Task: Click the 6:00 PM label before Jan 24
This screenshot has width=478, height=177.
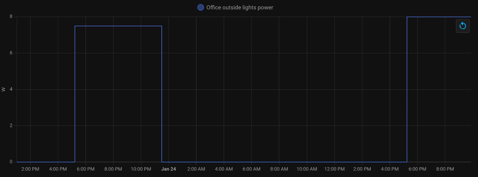Action: coord(85,169)
